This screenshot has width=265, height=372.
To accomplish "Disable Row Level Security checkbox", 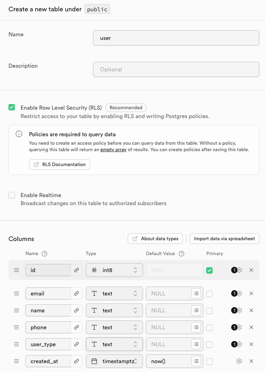I will coord(12,108).
